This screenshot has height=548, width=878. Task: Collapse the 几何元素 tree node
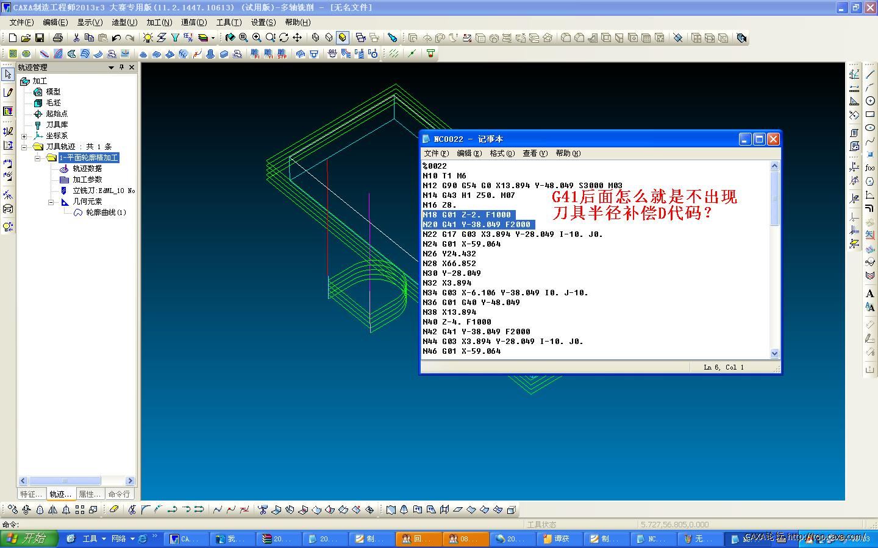coord(51,202)
